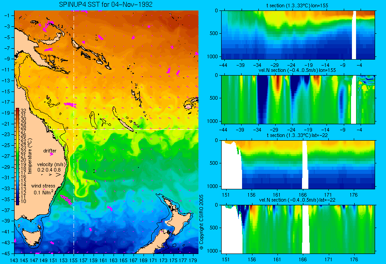
Task: Click the 'drifter' legend label
Action: (x=50, y=151)
